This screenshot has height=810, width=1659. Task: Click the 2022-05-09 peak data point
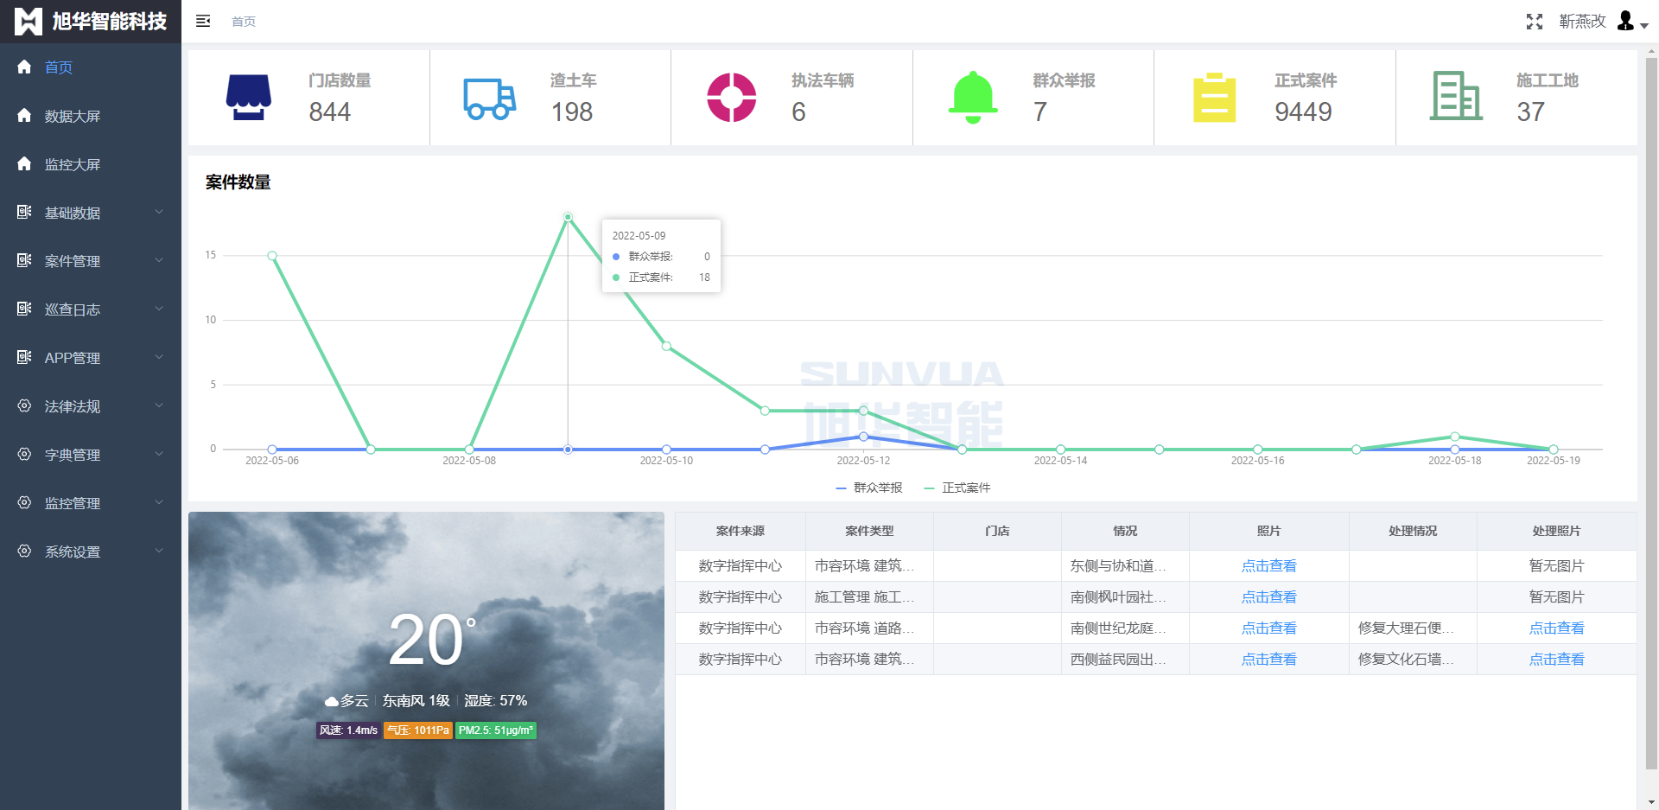pos(568,217)
